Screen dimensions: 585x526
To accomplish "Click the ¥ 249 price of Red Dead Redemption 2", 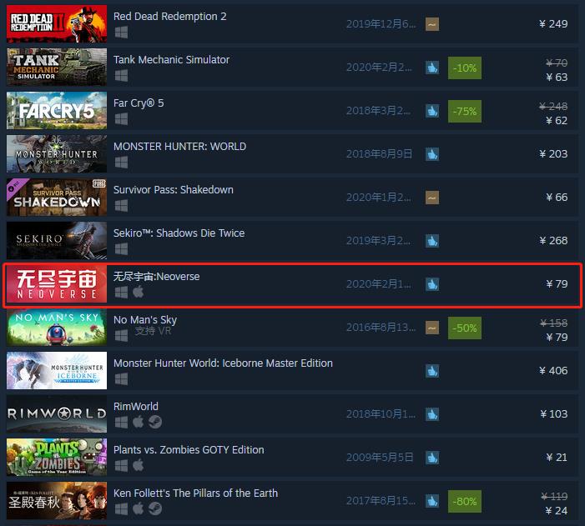I will 553,24.
